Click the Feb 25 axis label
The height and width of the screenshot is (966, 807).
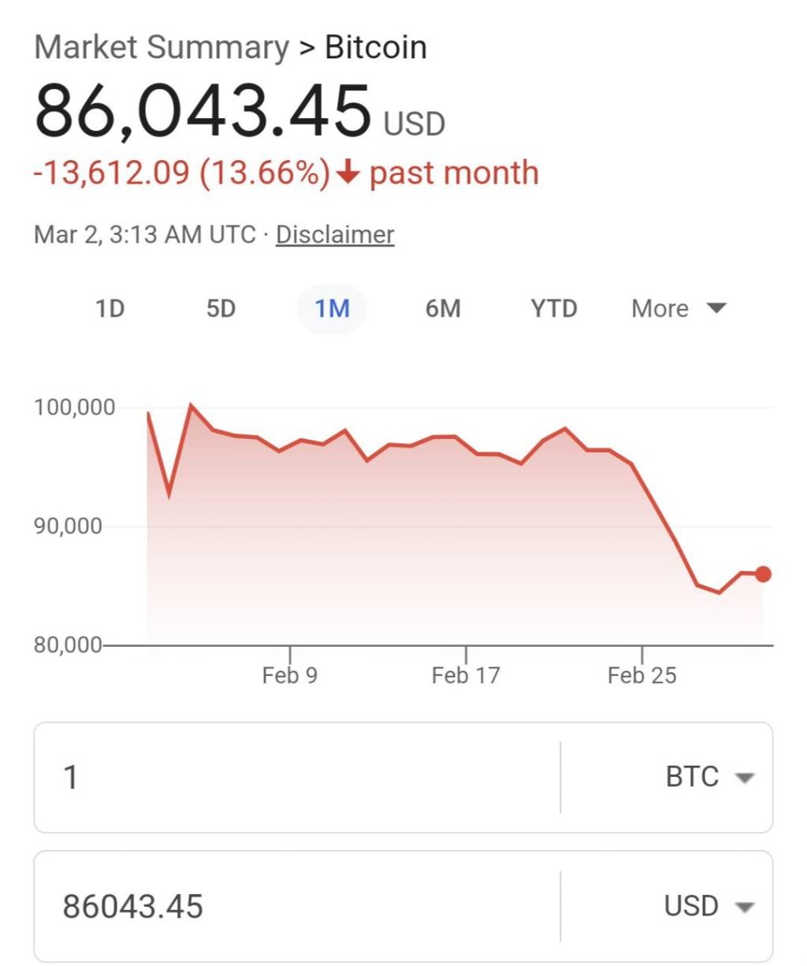(x=642, y=675)
